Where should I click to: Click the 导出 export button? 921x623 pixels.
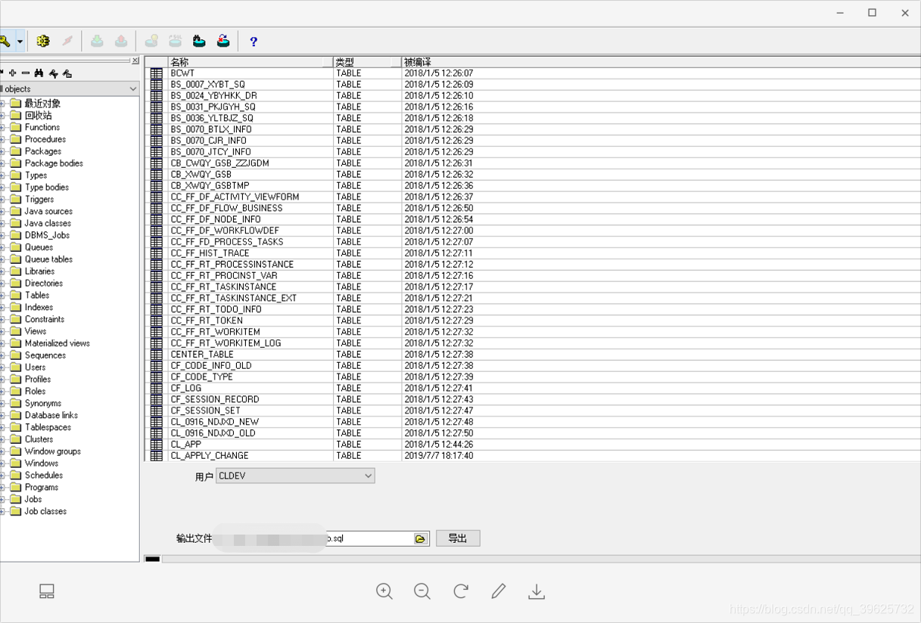pyautogui.click(x=458, y=538)
